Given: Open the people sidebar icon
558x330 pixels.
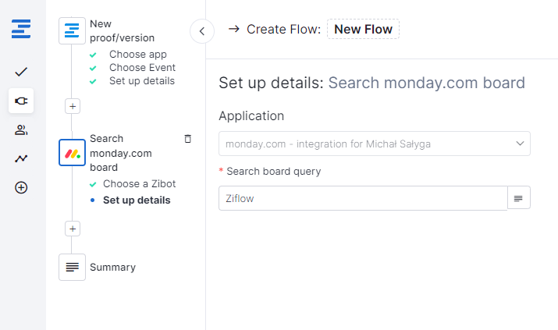Looking at the screenshot, I should tap(22, 130).
